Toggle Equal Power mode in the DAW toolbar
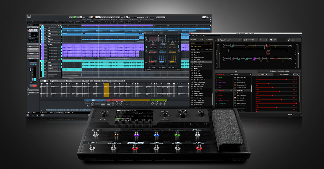The height and width of the screenshot is (169, 324). coord(152,20)
